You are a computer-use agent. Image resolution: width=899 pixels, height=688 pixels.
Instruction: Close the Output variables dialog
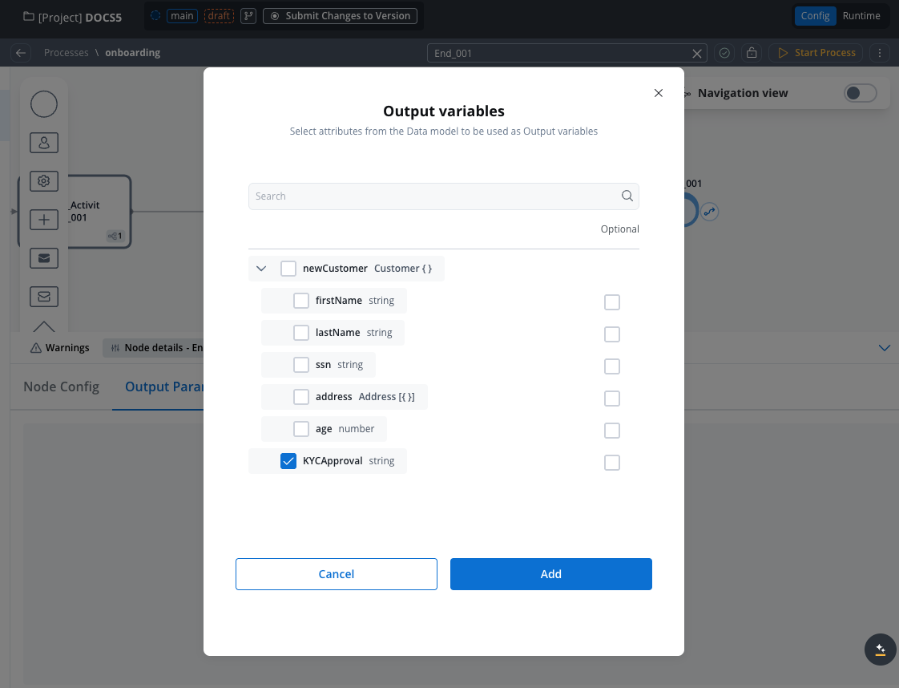[x=658, y=93]
